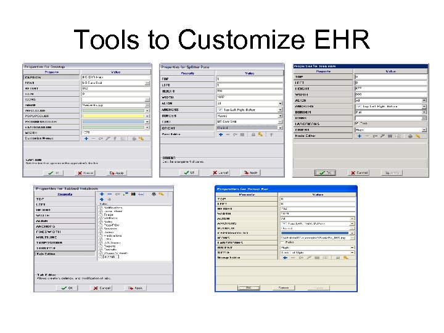Viewport: 444px width, 333px height.
Task: Click the blue plus icon in Tabbed Notebook toolbar
Action: pos(102,194)
